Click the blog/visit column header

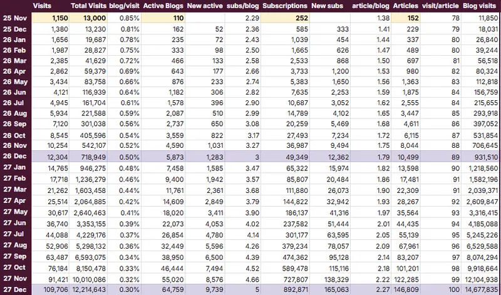(x=124, y=6)
